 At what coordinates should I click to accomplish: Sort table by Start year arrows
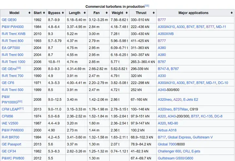tap(44, 13)
